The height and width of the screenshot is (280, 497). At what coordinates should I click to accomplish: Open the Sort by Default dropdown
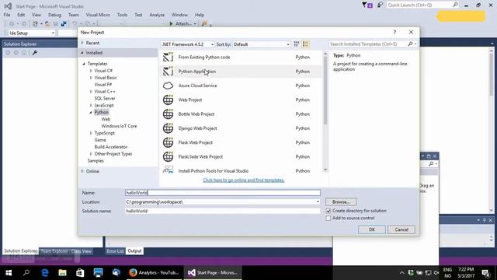261,44
